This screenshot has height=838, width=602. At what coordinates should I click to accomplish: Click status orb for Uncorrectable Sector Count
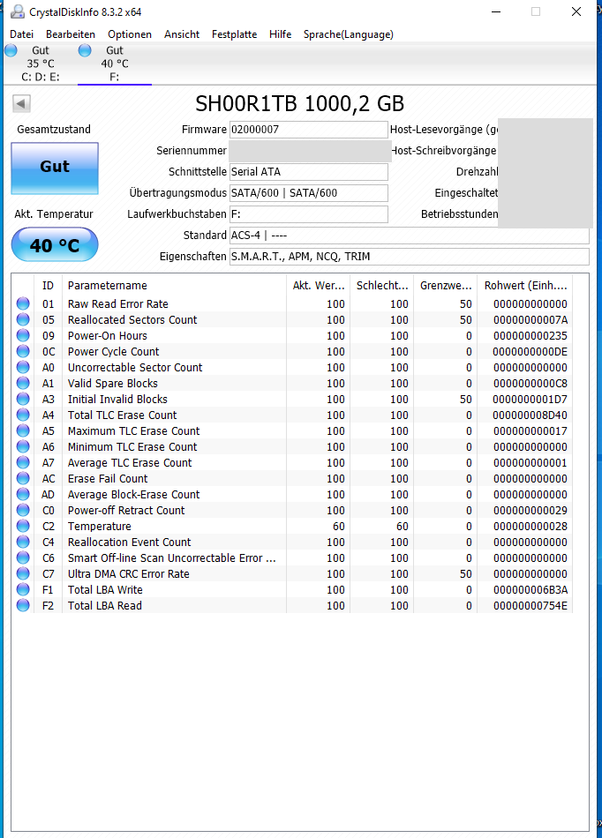click(x=23, y=367)
